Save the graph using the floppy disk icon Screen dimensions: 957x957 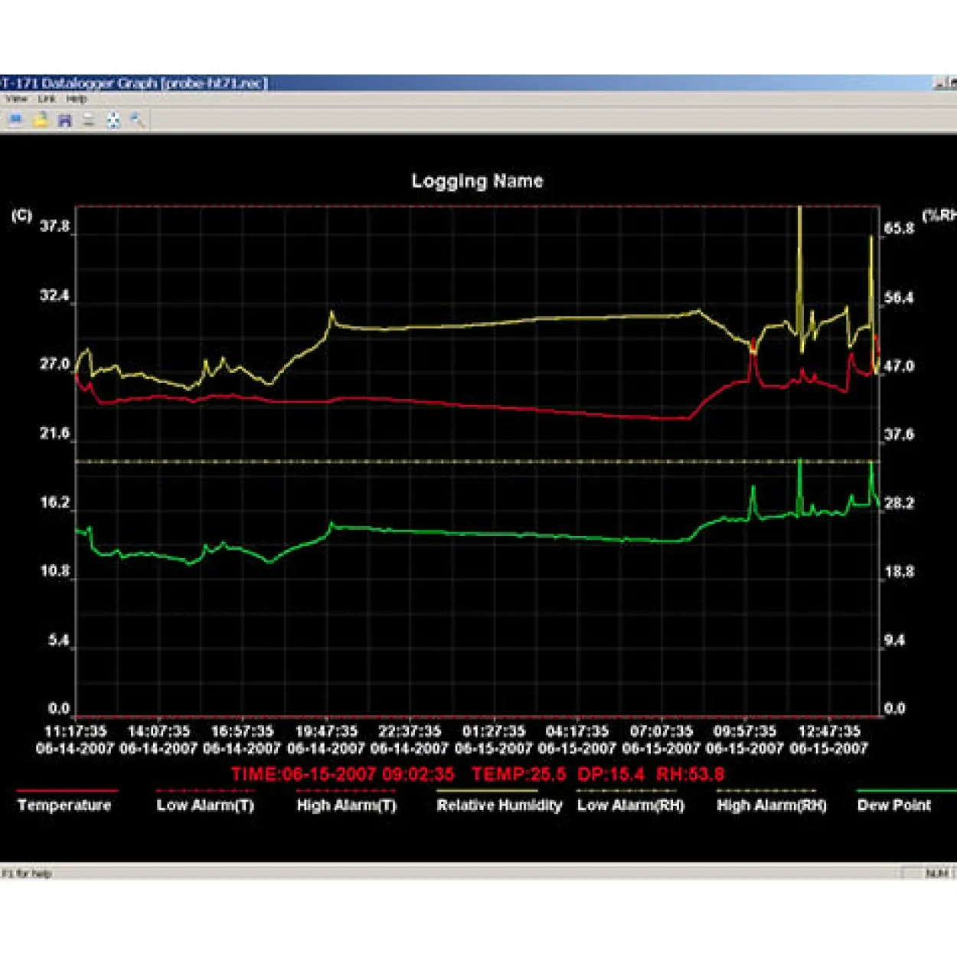[64, 120]
